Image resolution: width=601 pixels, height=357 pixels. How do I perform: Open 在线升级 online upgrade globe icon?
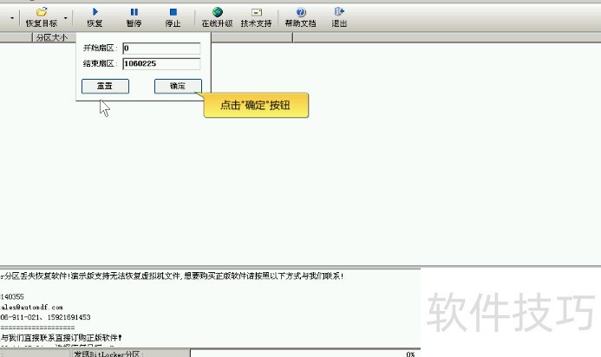point(217,12)
